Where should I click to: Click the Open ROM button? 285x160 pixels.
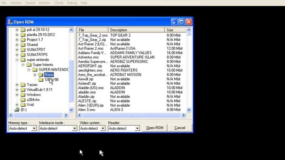pos(155,128)
